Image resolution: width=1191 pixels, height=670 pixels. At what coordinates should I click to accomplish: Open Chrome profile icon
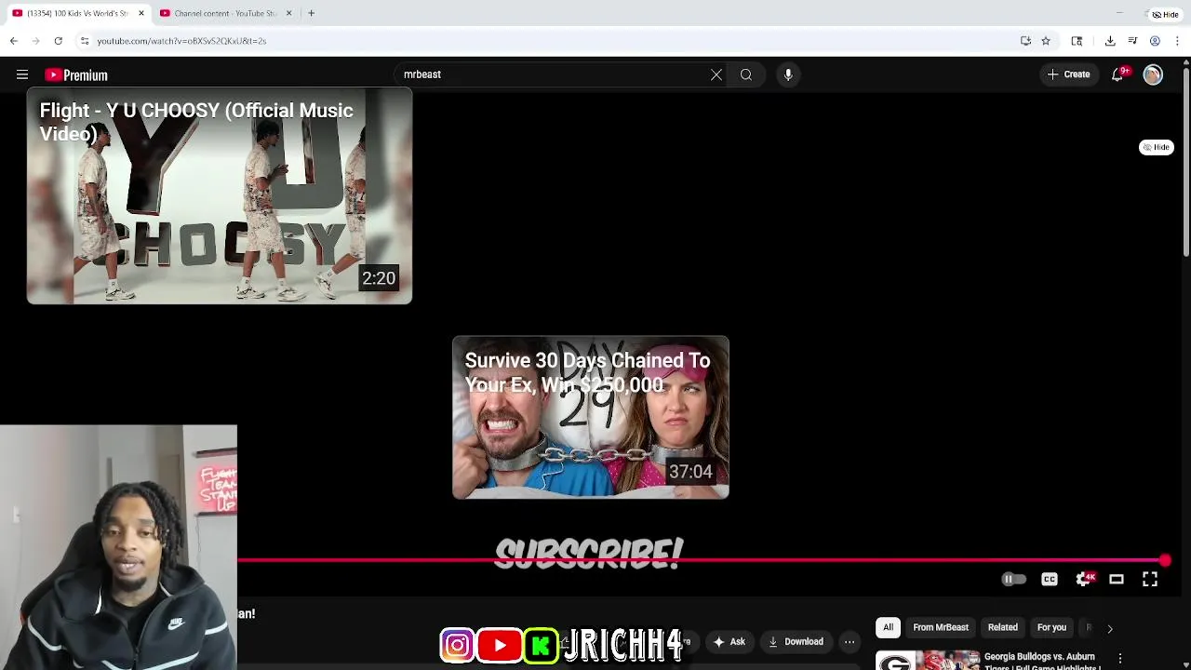(x=1155, y=41)
